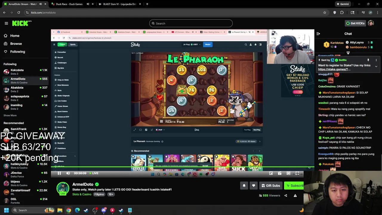
Task: Open the stake.games link in chat
Action: pos(334,69)
